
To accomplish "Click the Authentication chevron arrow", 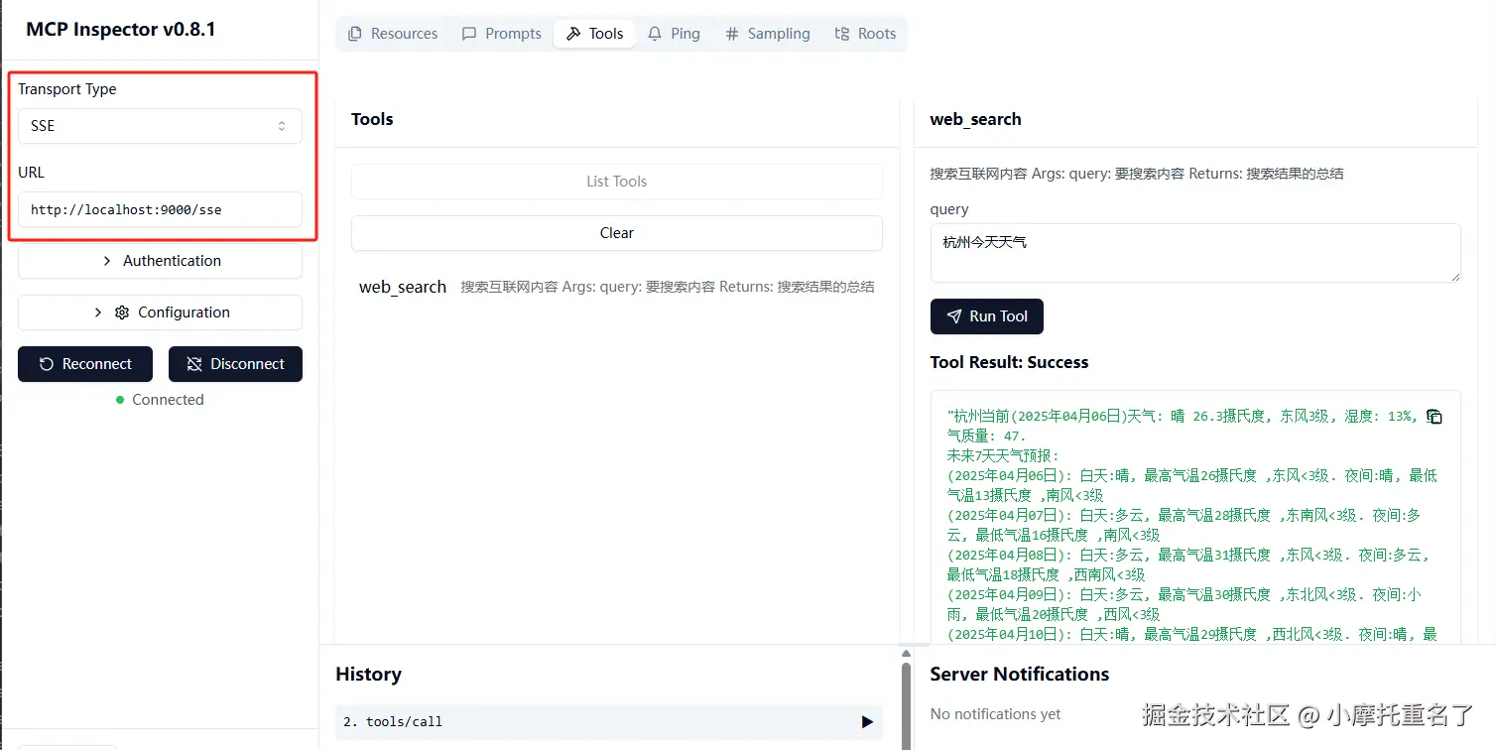I will [x=107, y=261].
